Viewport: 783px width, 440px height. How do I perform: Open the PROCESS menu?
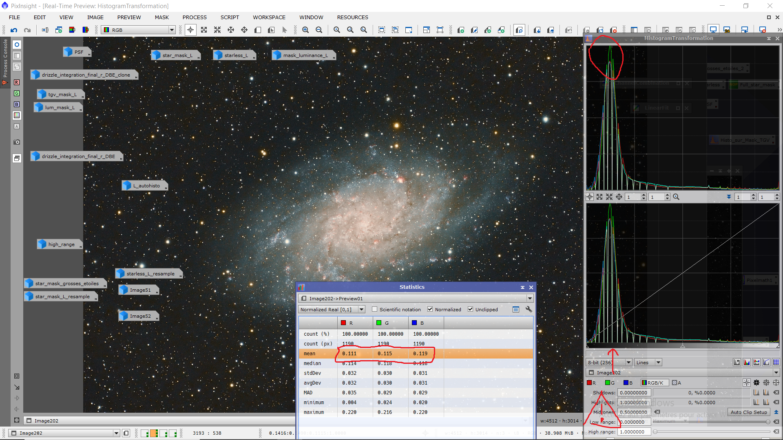(195, 17)
